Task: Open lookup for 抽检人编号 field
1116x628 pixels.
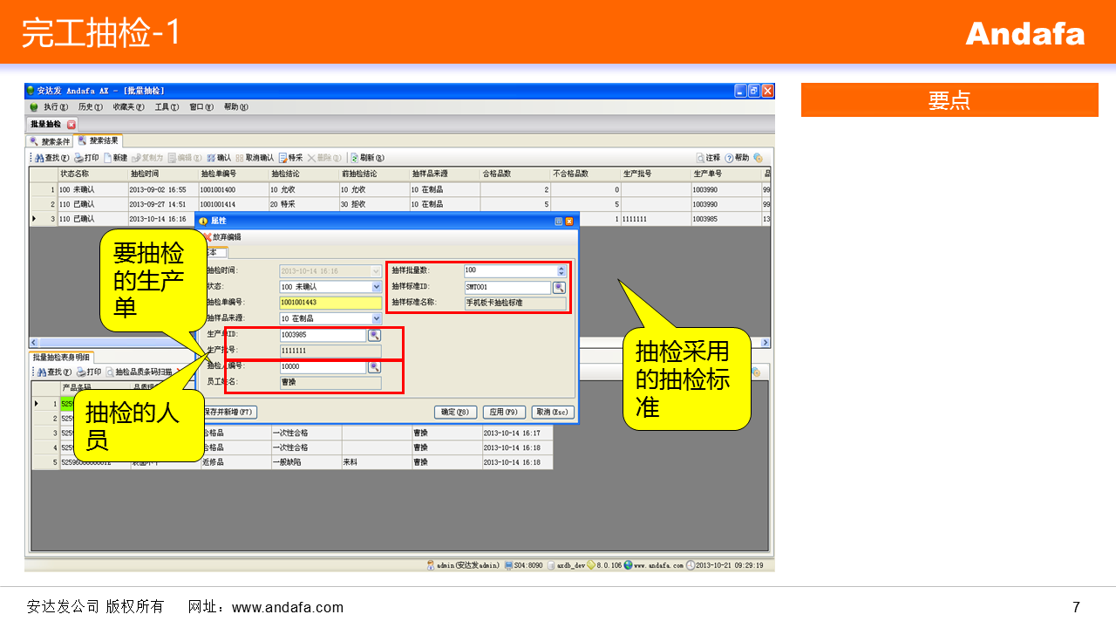Action: pyautogui.click(x=374, y=367)
